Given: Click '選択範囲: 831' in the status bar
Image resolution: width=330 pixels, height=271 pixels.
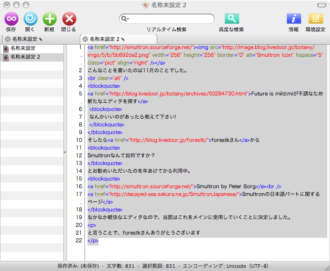Looking at the screenshot, I should [x=159, y=266].
